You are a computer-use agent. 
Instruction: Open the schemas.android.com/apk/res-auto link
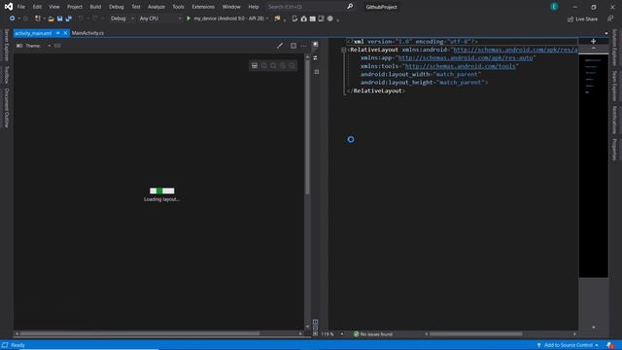click(465, 58)
